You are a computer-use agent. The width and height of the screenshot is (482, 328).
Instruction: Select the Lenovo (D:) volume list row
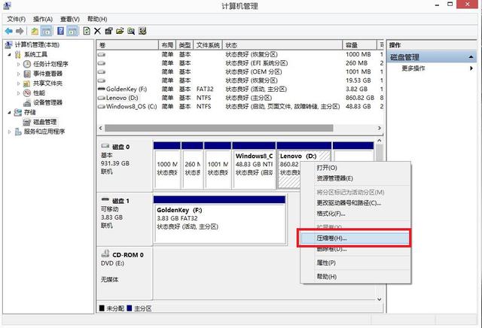click(240, 98)
